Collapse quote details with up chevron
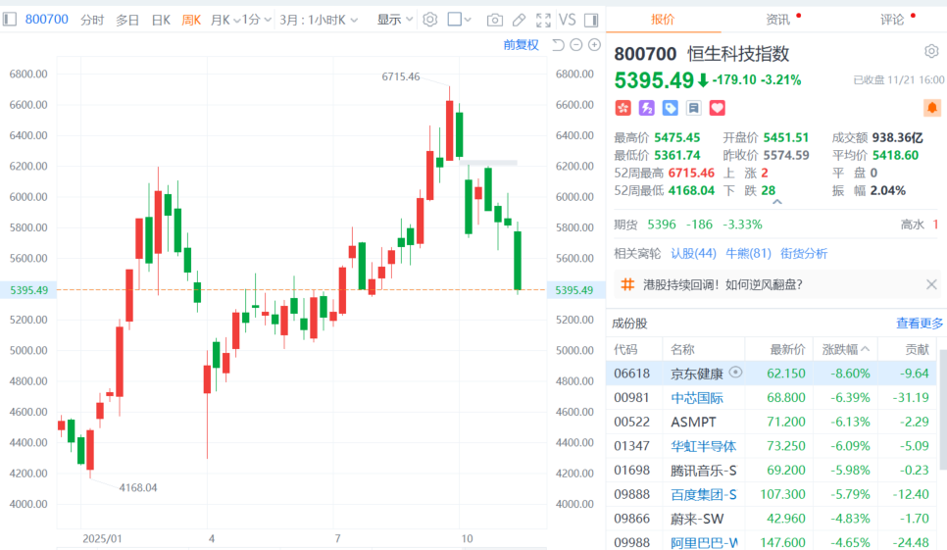The height and width of the screenshot is (550, 947). [777, 202]
